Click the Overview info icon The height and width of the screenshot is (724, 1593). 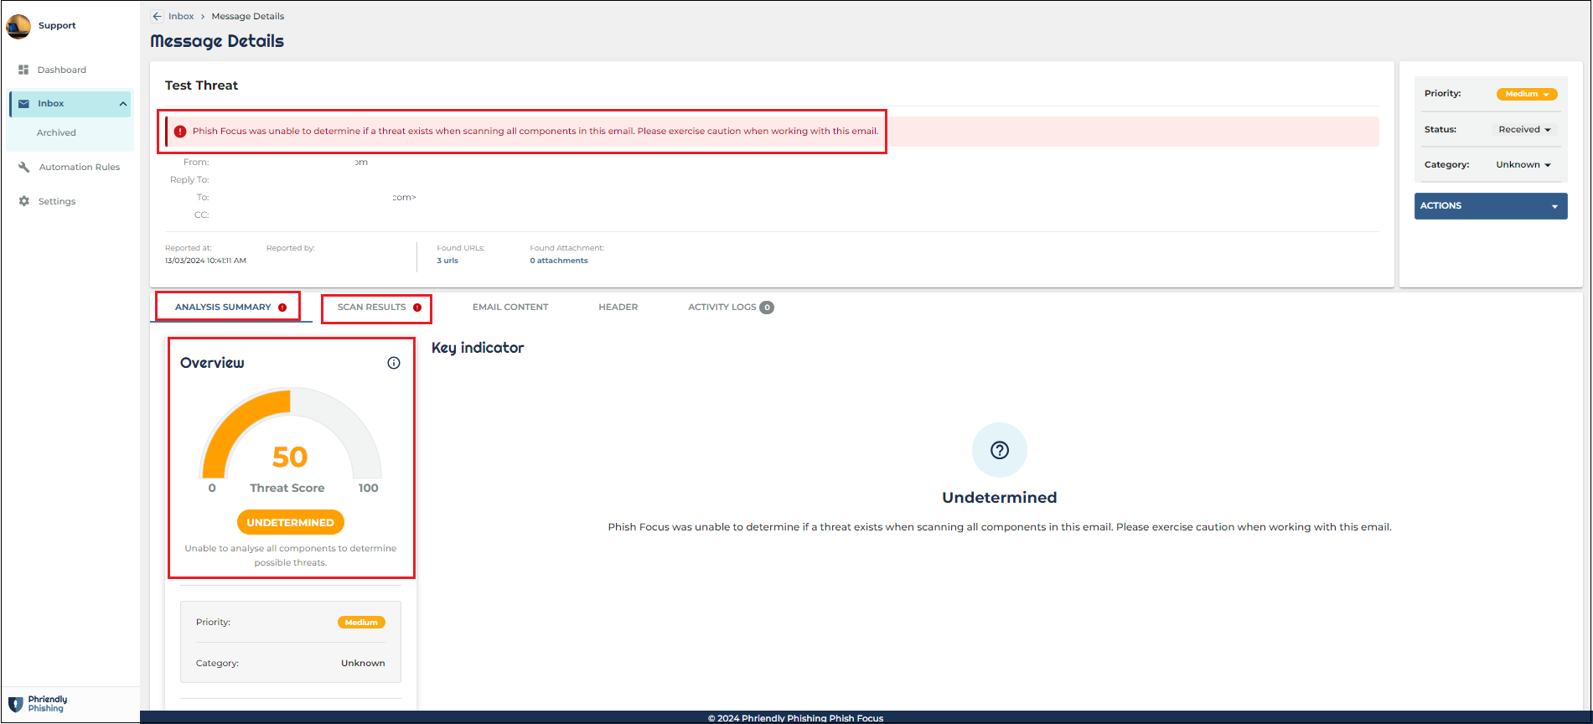(x=394, y=363)
